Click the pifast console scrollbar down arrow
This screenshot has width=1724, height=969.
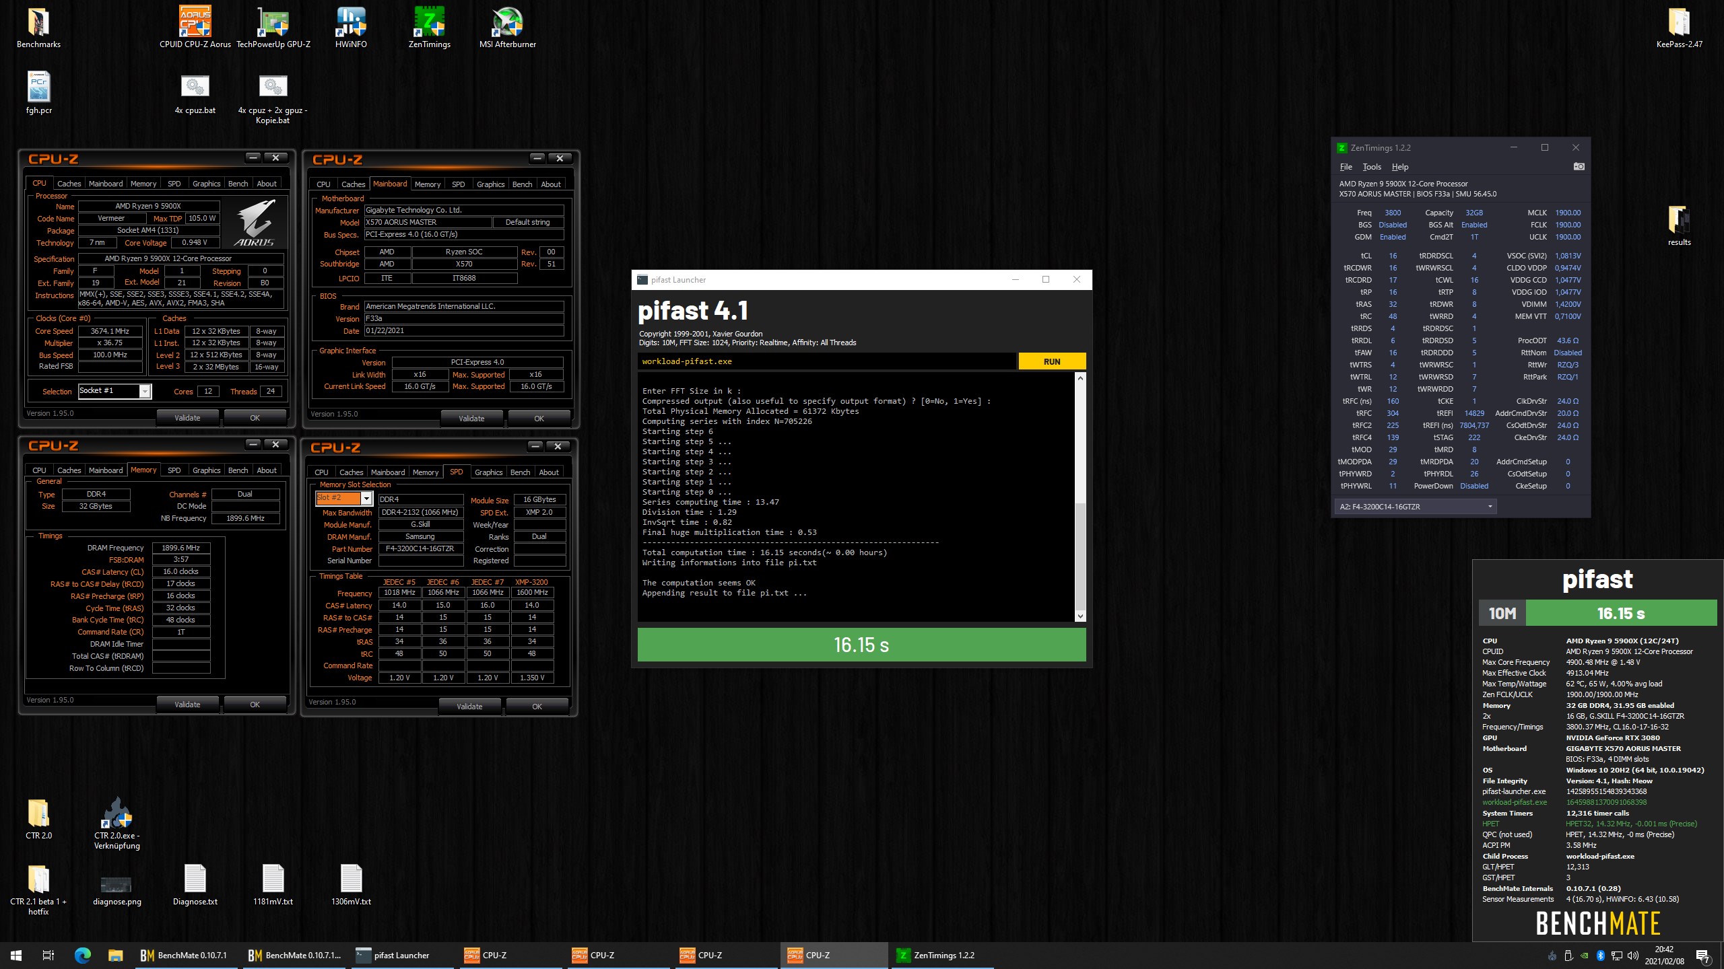[1080, 616]
